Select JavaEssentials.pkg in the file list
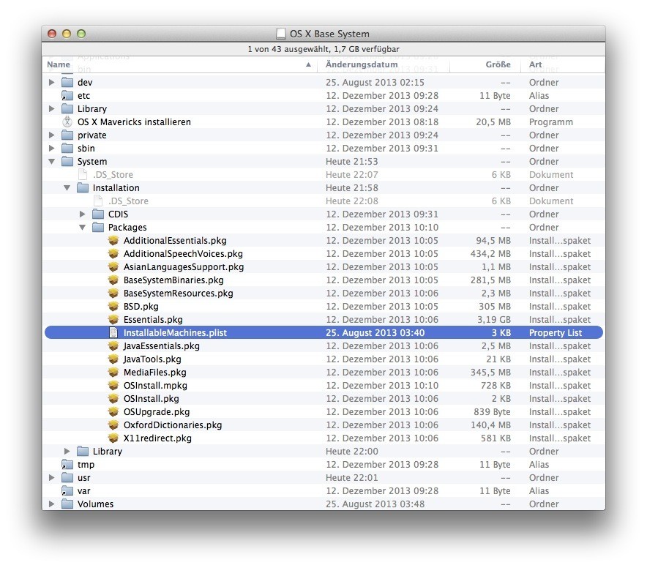The height and width of the screenshot is (568, 647). point(161,346)
